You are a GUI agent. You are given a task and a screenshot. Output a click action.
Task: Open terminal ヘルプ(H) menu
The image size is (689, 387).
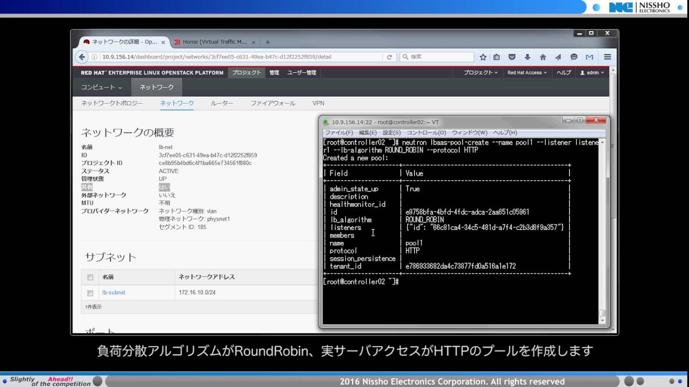pyautogui.click(x=505, y=133)
